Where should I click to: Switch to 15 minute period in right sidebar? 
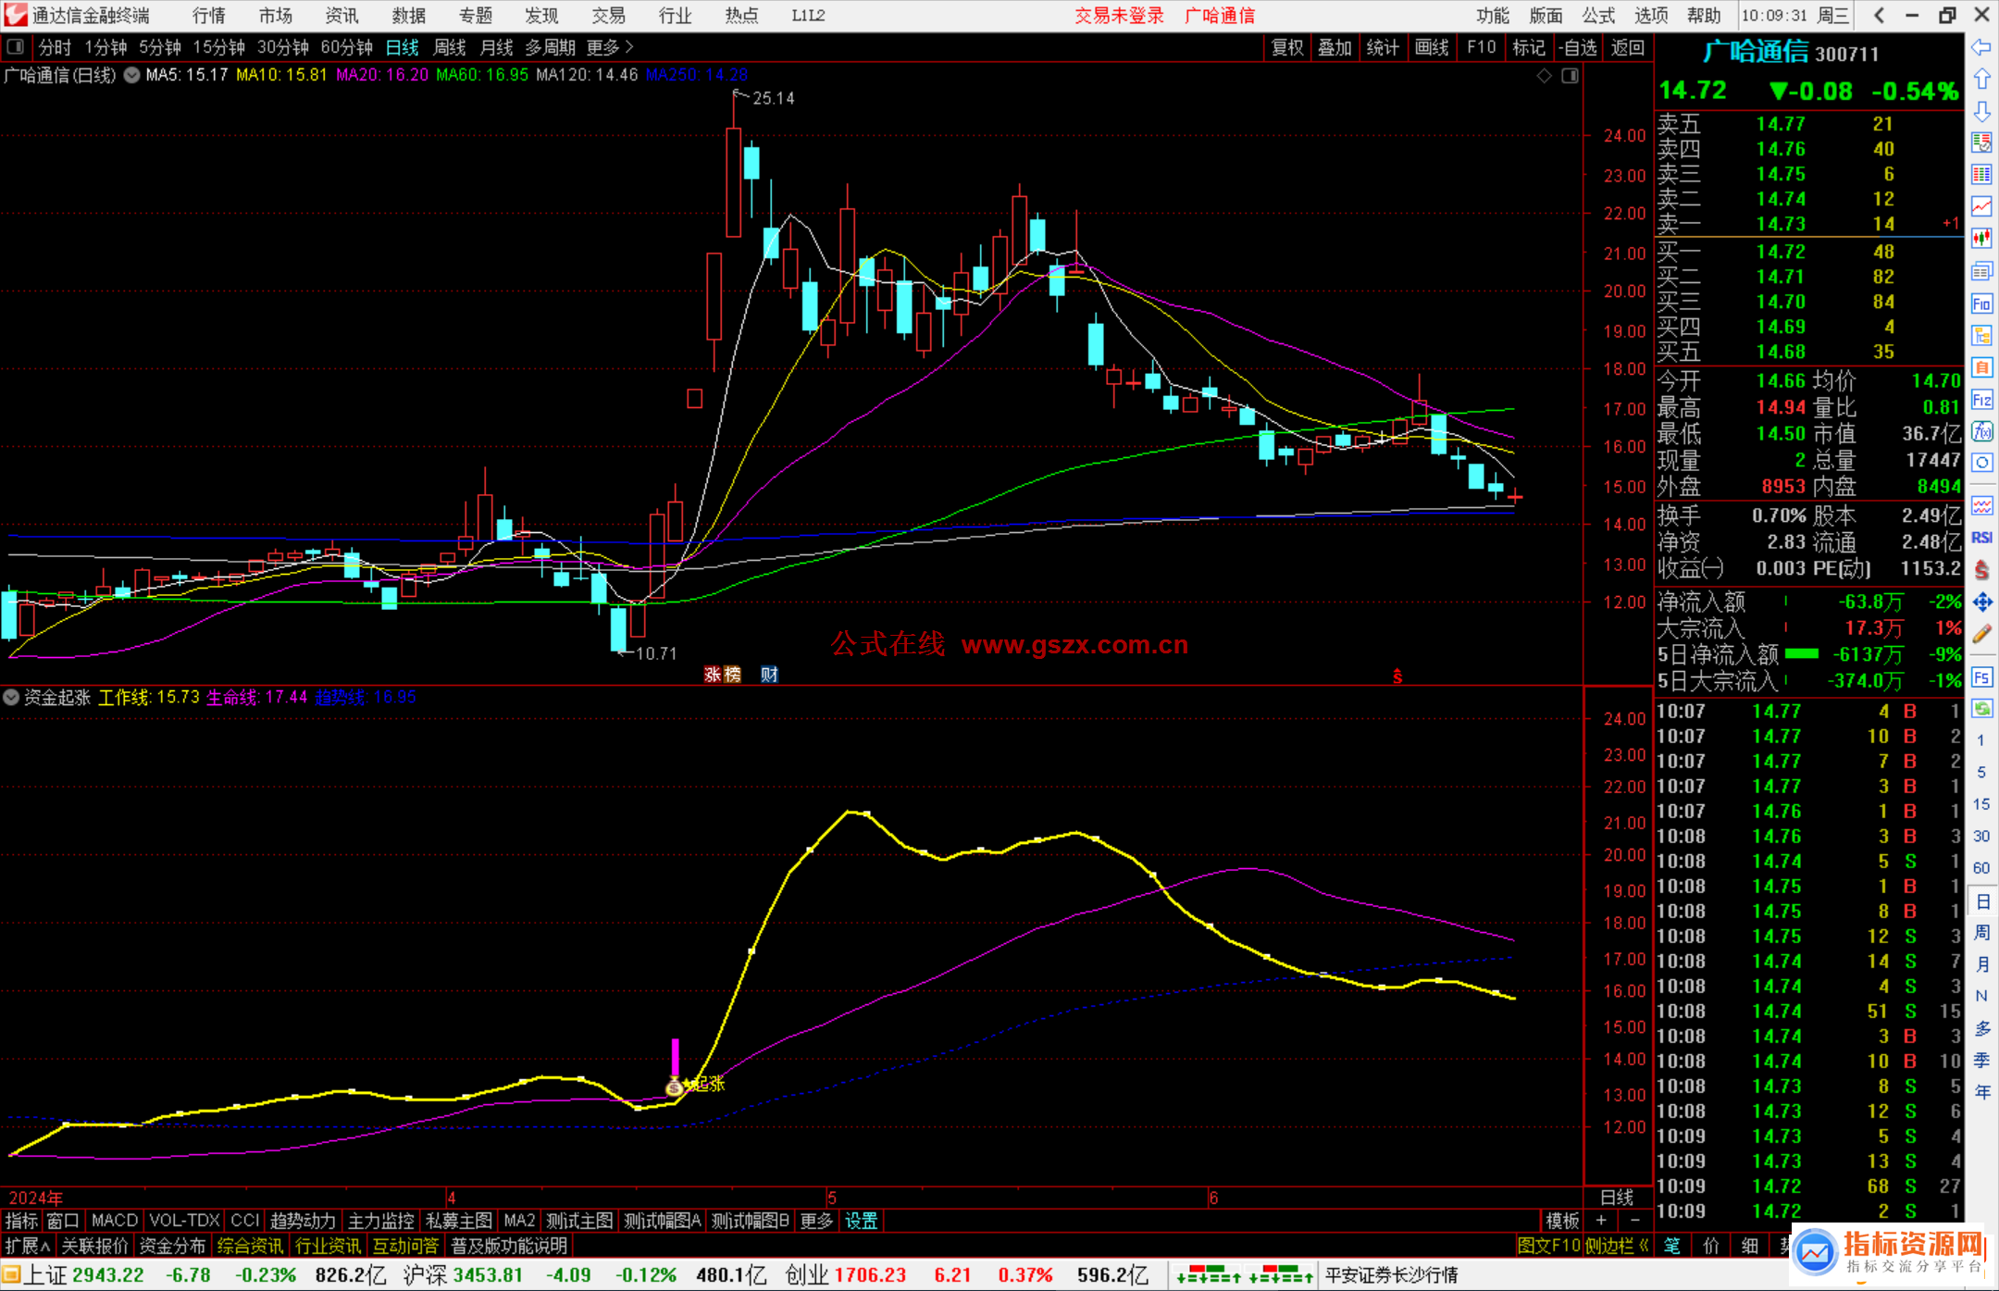[1981, 804]
